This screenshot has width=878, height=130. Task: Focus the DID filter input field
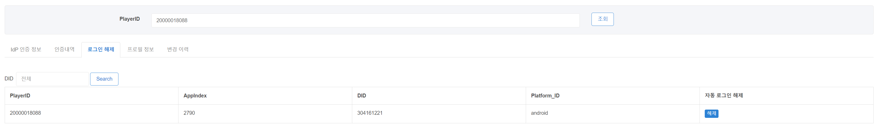pos(52,79)
